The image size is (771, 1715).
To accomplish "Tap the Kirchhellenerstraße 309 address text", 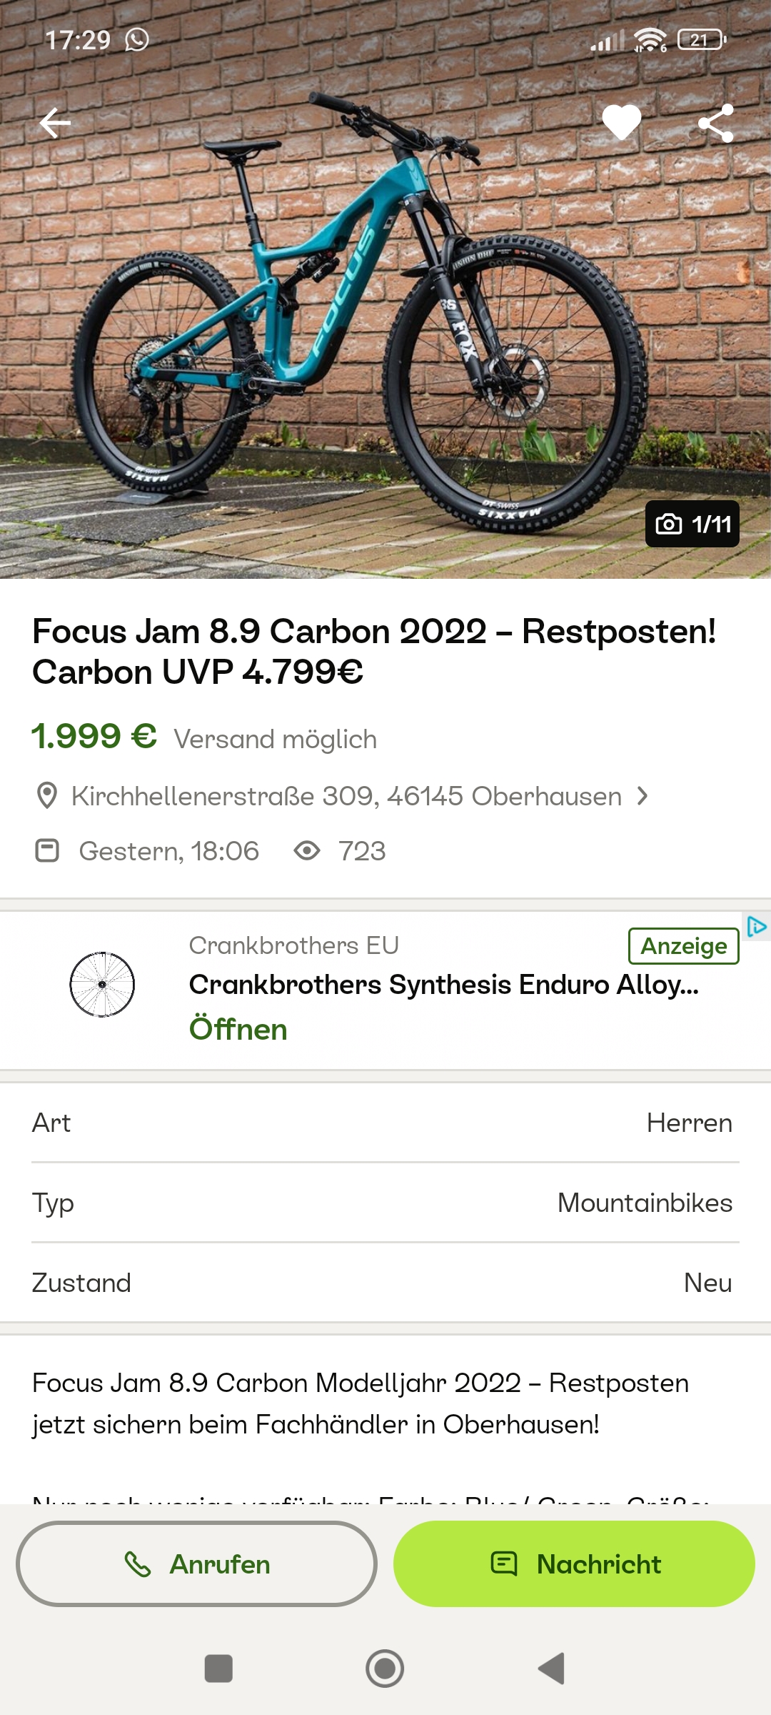I will pos(346,796).
